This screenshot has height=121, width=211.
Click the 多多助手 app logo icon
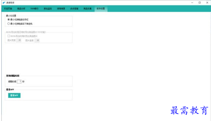point(4,3)
